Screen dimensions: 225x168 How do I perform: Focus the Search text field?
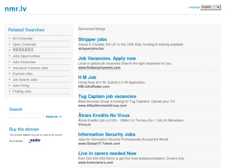point(26,115)
